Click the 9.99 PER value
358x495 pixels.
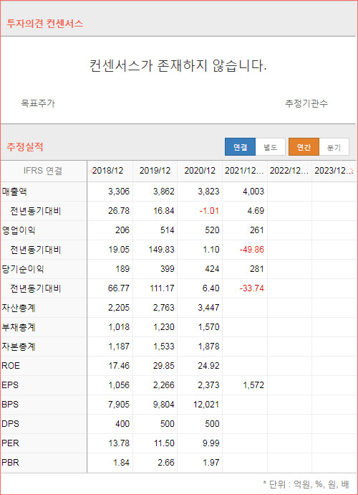pos(211,443)
